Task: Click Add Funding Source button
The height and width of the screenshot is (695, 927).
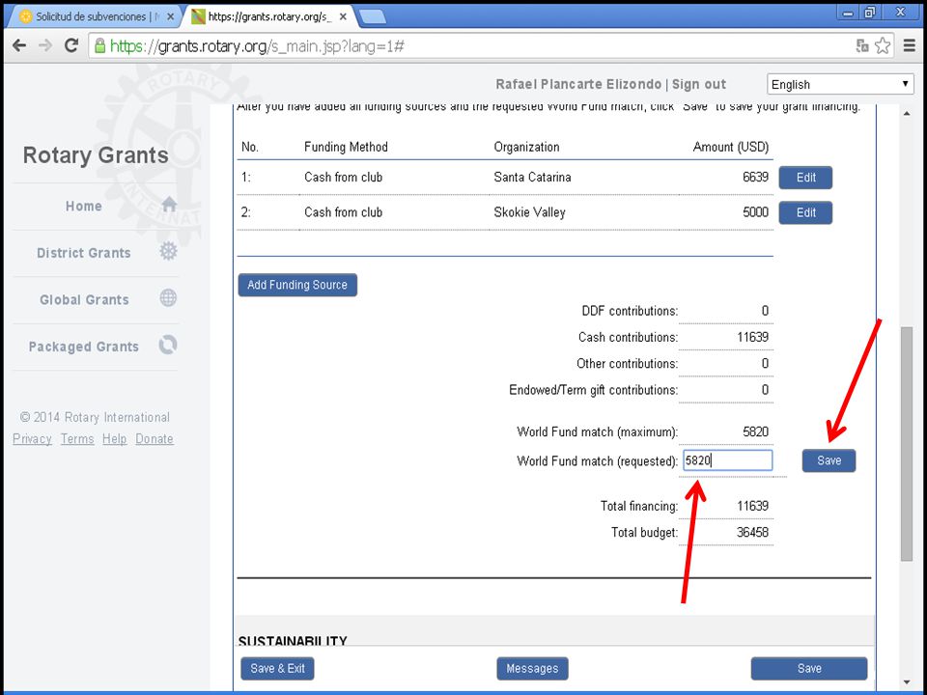Action: [297, 285]
